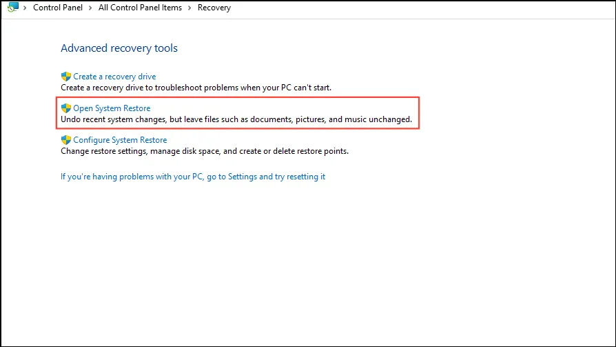The image size is (616, 347).
Task: Launch Open System Restore link
Action: point(112,108)
